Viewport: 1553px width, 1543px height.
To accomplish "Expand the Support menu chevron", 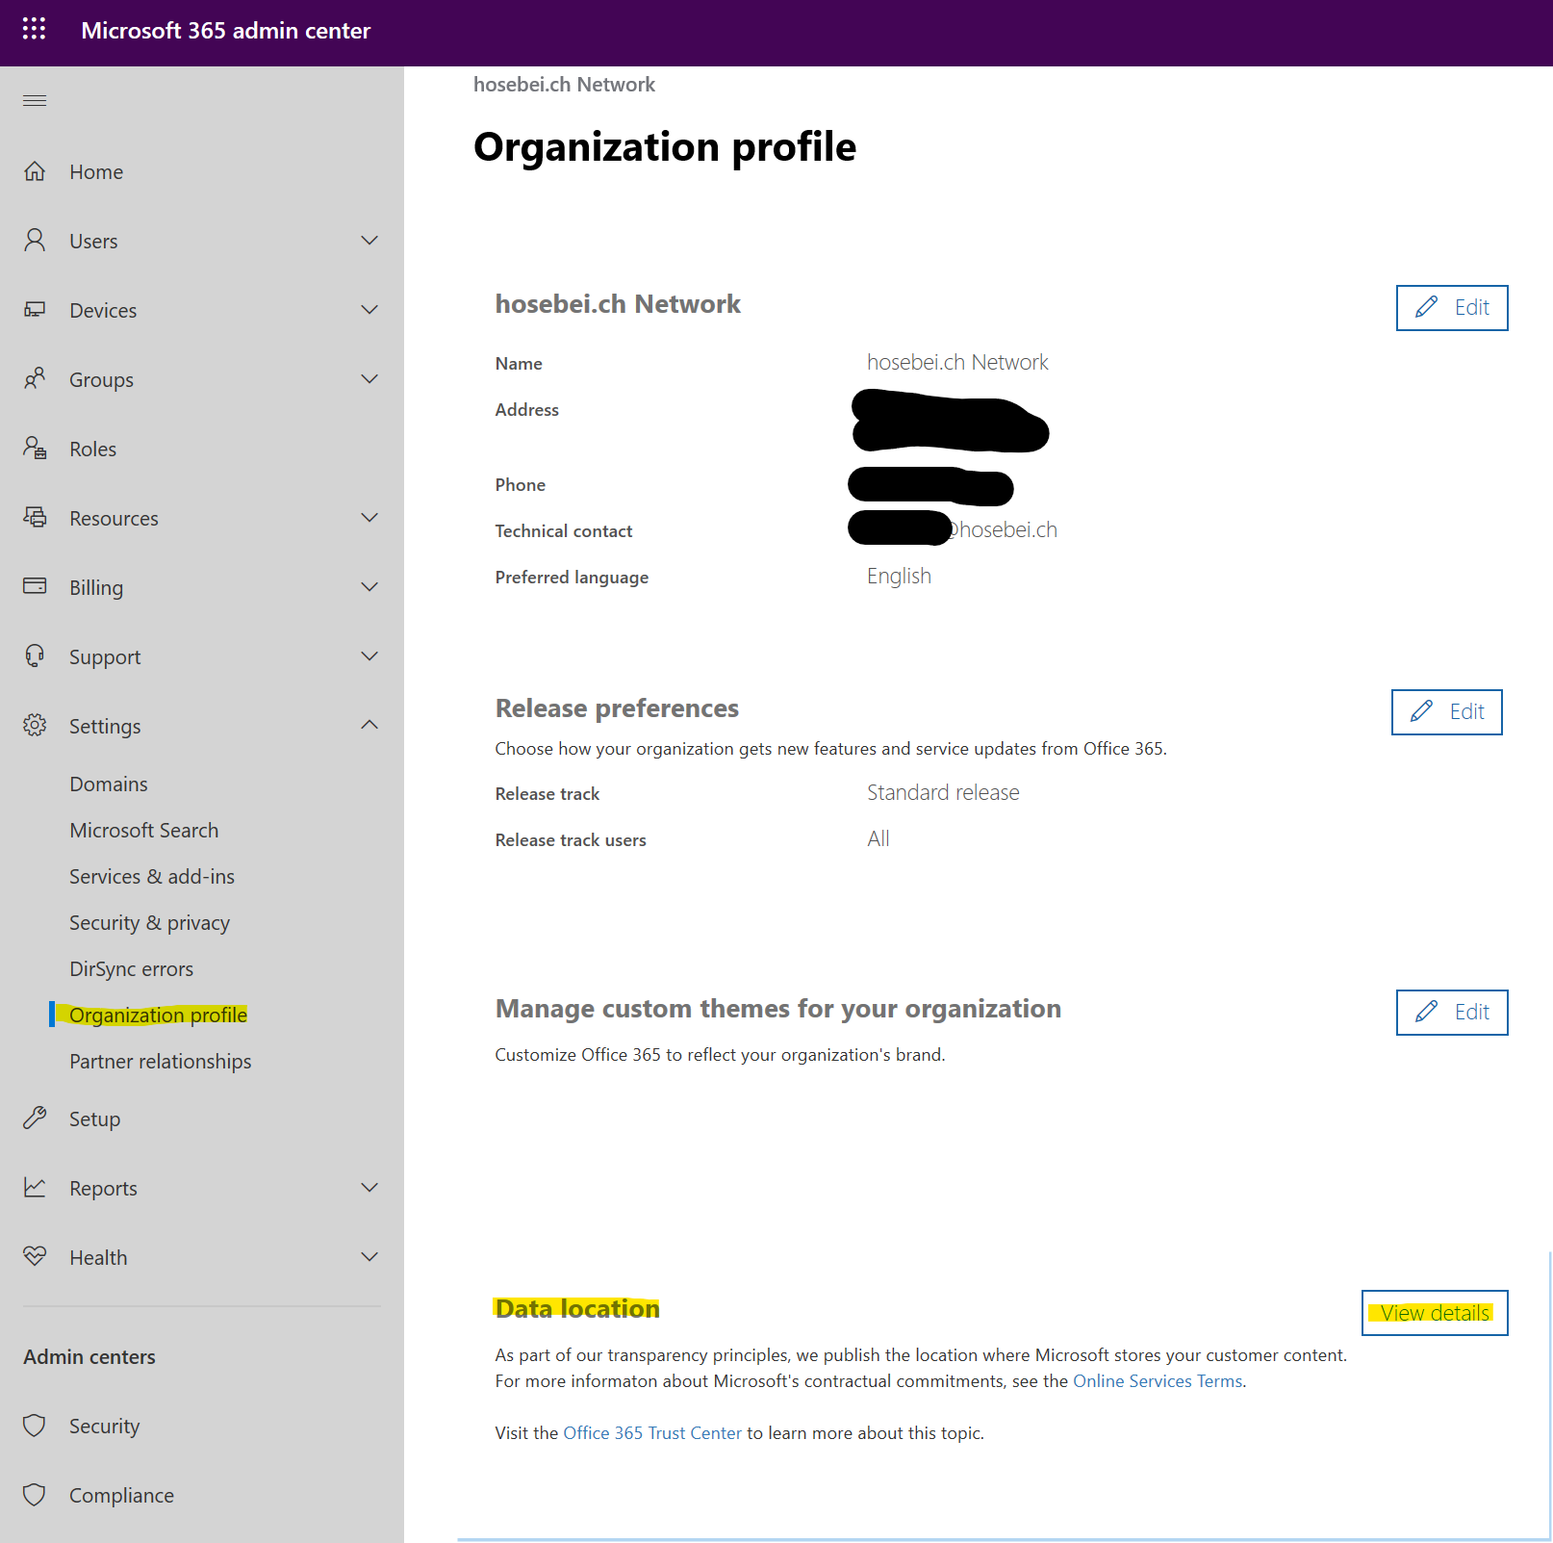I will 369,656.
